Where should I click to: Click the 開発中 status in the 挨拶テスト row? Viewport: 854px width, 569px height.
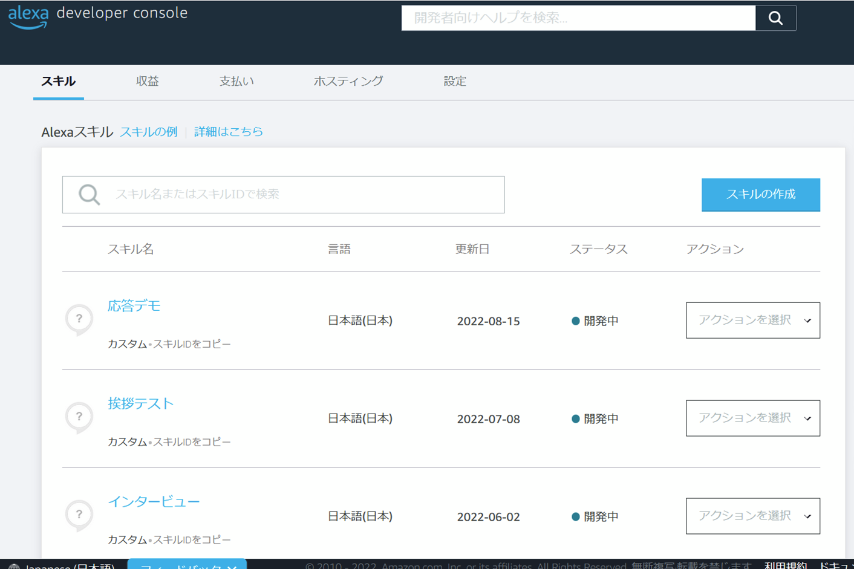595,419
